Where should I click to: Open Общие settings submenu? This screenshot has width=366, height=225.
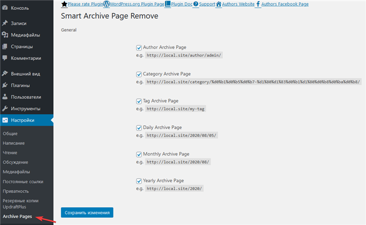coord(10,134)
